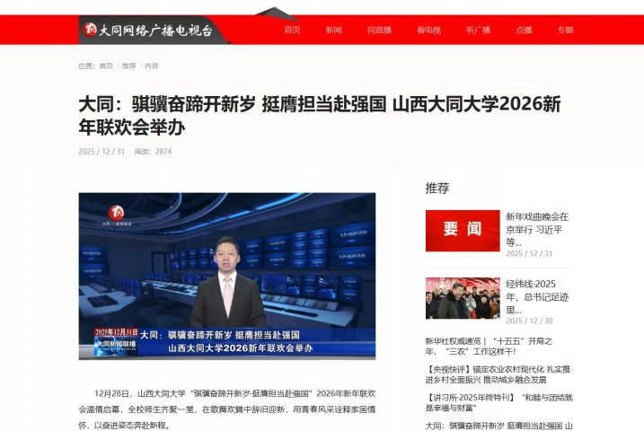644x431 pixels.
Task: Click the 推荐 breadcrumb link
Action: [x=128, y=66]
